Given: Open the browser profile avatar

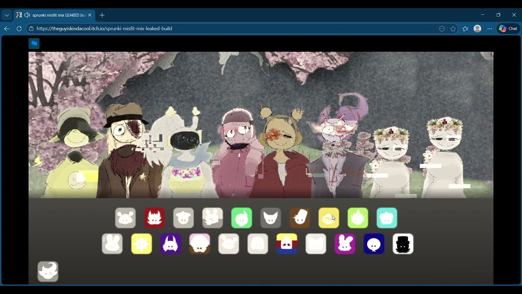Looking at the screenshot, I should click(x=478, y=29).
